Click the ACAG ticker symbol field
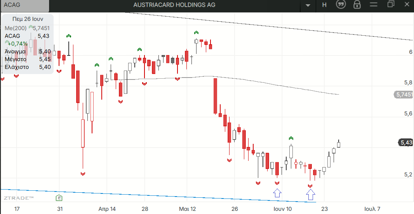The width and height of the screenshot is (414, 214). 25,5
